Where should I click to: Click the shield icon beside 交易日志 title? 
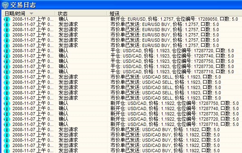[x=5, y=5]
